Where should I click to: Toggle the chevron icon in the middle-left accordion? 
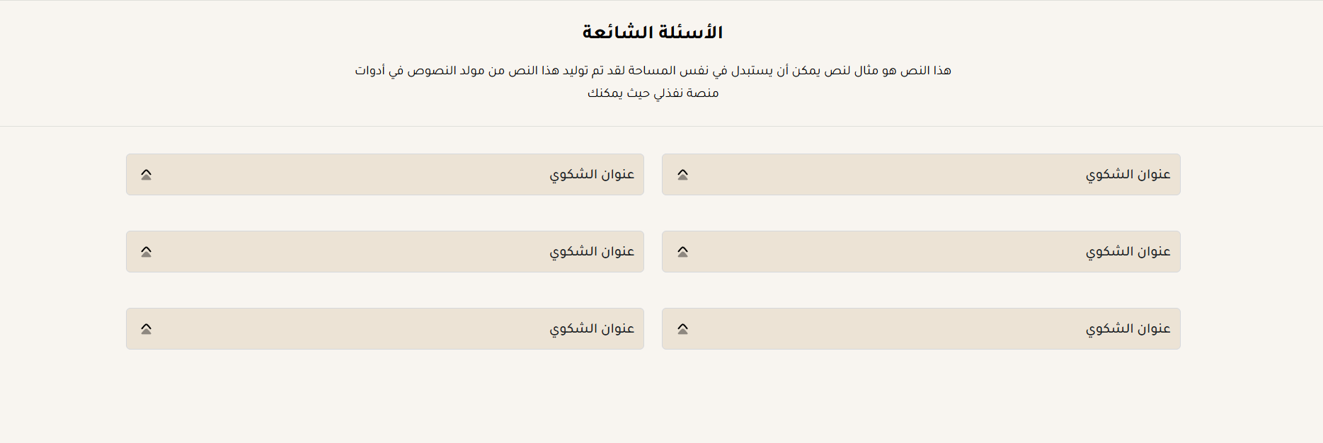click(146, 252)
